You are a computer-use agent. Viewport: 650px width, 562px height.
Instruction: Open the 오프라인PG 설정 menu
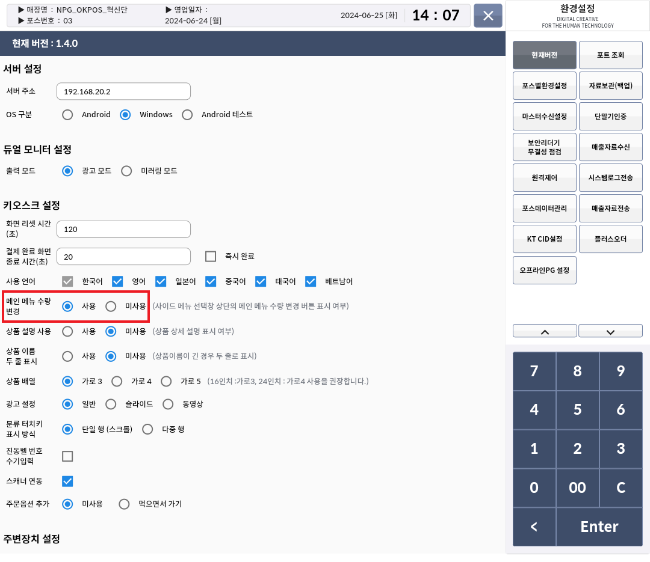point(544,270)
